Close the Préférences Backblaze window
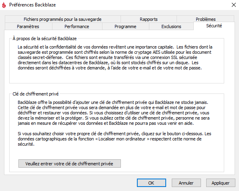Viewport: 239px width, 191px height. point(233,5)
